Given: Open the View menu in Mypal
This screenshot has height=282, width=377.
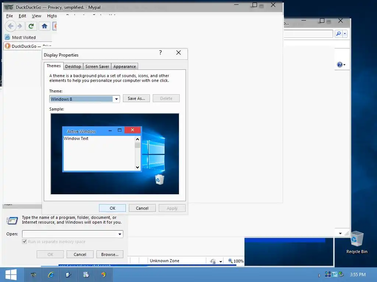Looking at the screenshot, I should coord(36,16).
